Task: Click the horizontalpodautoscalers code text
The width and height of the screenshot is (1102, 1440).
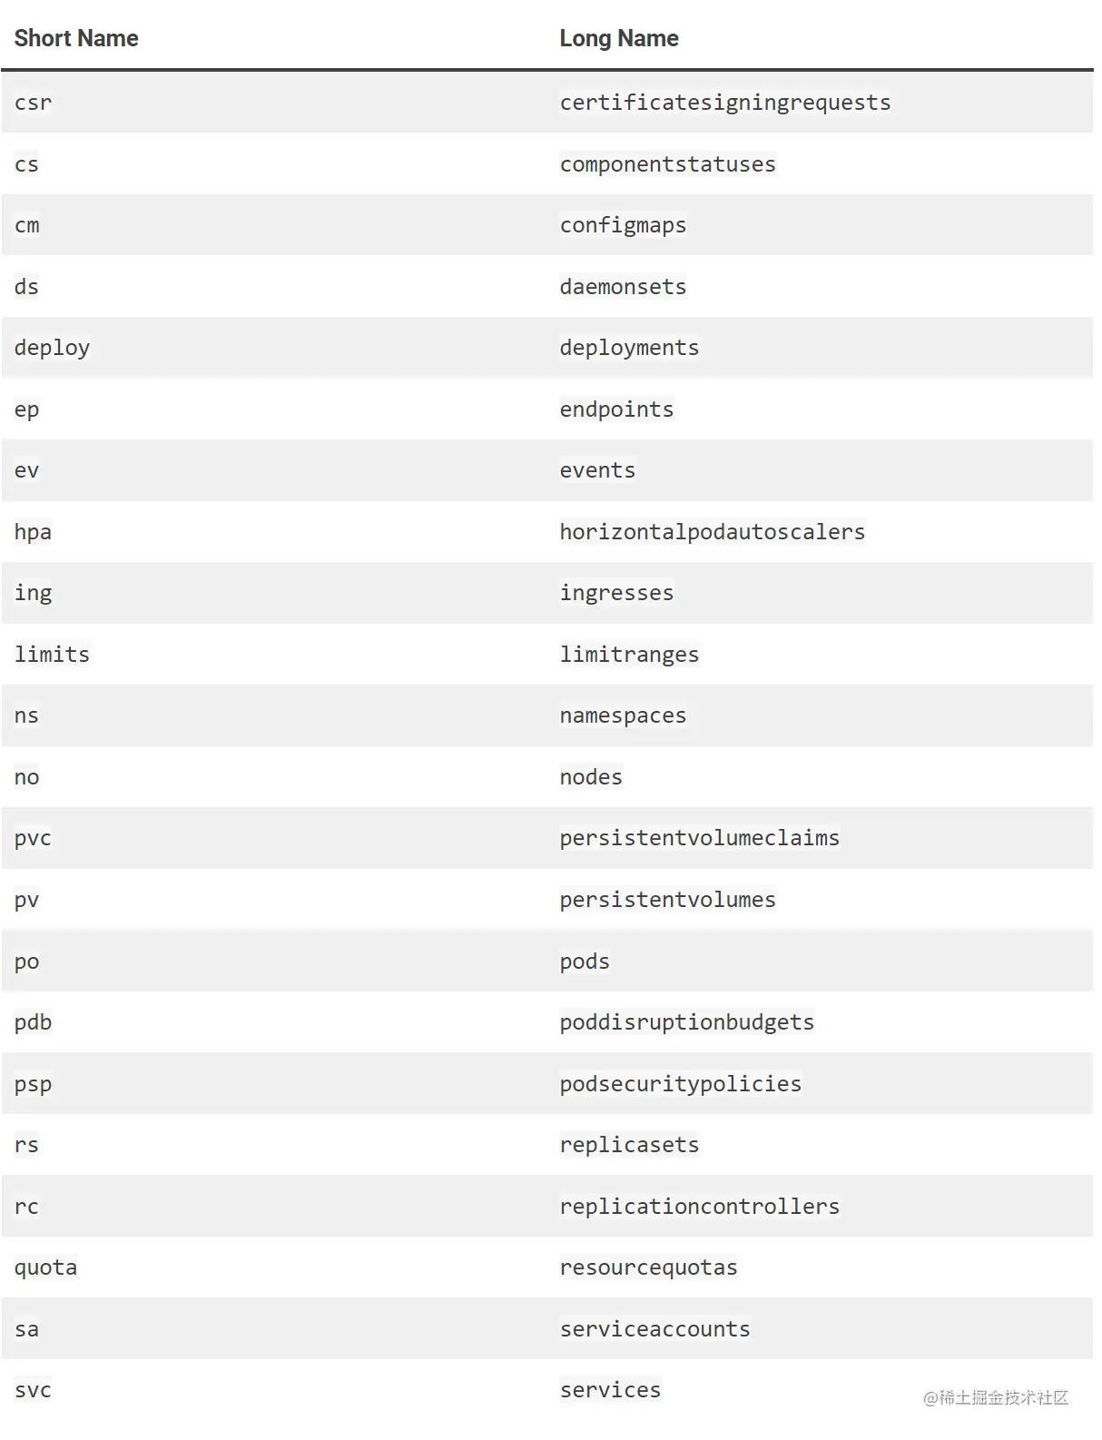Action: click(712, 532)
